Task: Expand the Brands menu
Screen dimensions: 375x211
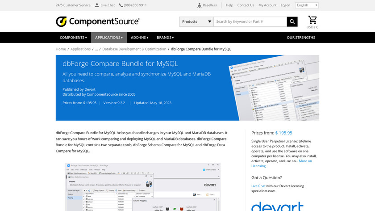Action: click(x=165, y=38)
